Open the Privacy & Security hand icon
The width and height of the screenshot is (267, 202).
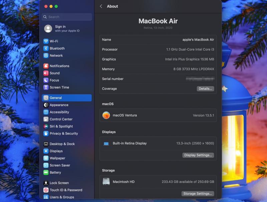click(46, 133)
